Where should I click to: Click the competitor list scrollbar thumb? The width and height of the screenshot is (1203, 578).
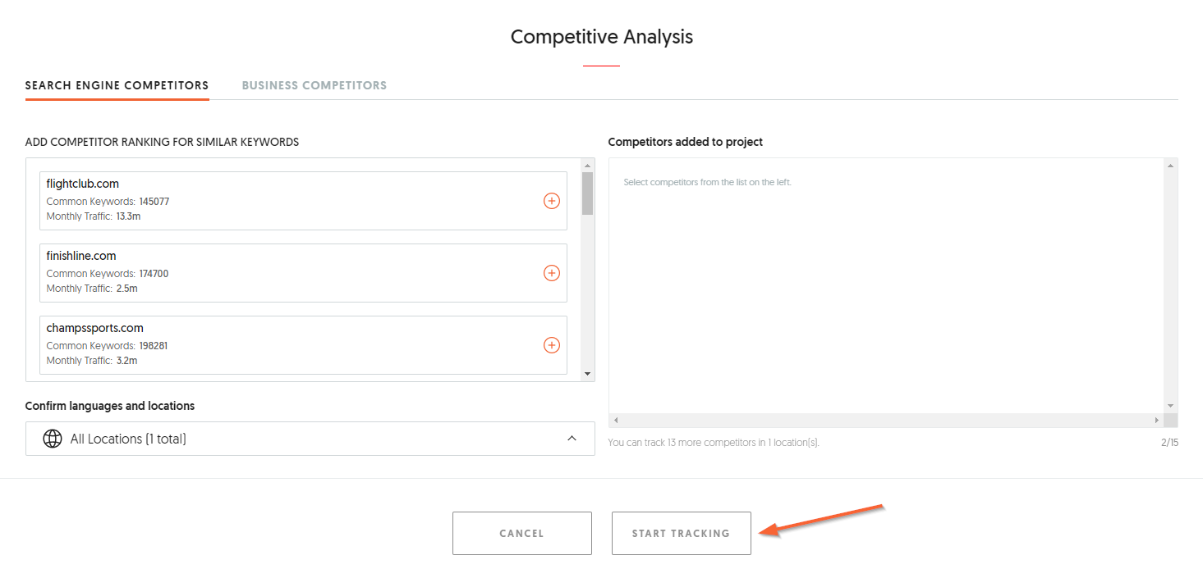(587, 193)
